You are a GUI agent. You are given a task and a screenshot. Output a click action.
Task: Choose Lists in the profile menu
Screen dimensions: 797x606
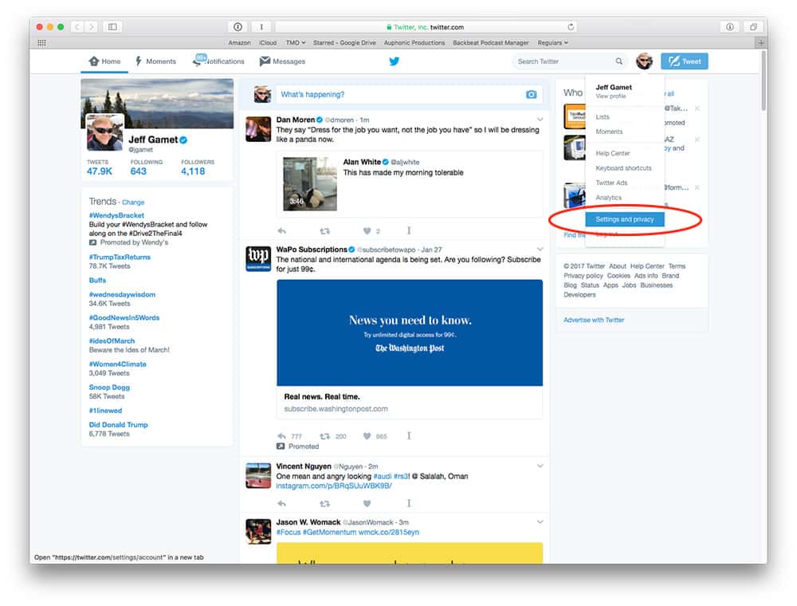[603, 117]
